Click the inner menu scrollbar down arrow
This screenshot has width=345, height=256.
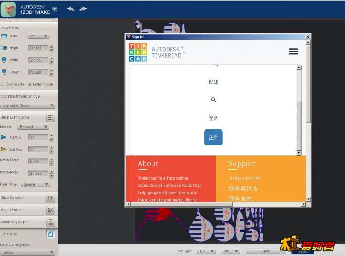[x=299, y=152]
